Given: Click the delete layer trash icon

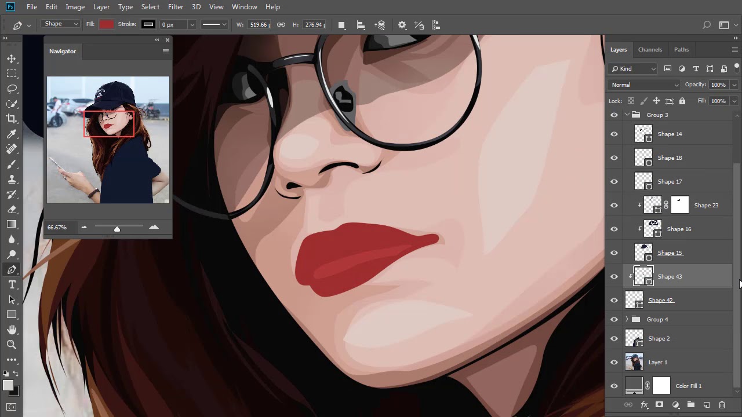Looking at the screenshot, I should (722, 405).
